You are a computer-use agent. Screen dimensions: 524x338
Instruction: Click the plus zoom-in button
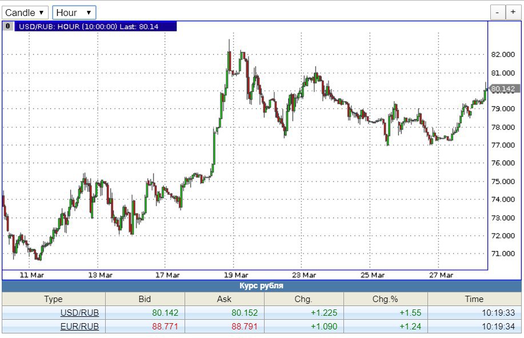click(x=513, y=13)
